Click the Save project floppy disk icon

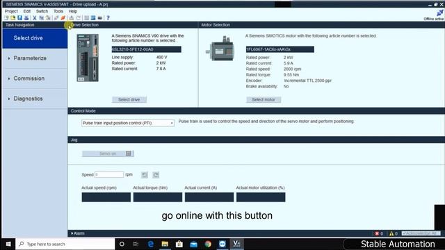click(19, 18)
